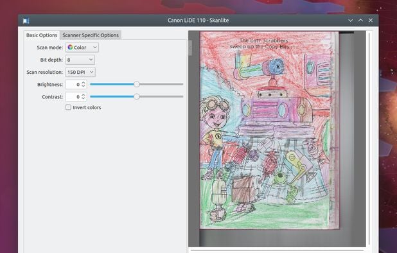Open the Scanner Specific Options tab
The height and width of the screenshot is (253, 397).
[x=91, y=35]
